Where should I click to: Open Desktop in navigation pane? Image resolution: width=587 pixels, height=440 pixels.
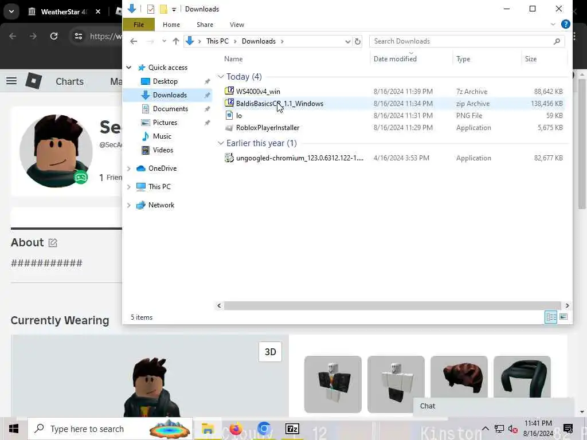click(x=165, y=81)
